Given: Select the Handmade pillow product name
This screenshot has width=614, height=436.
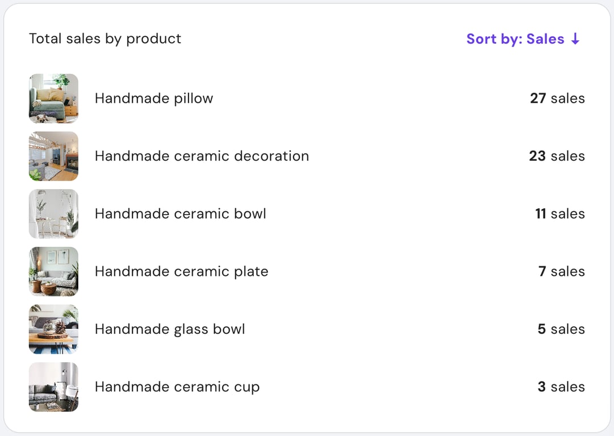Looking at the screenshot, I should [x=154, y=98].
